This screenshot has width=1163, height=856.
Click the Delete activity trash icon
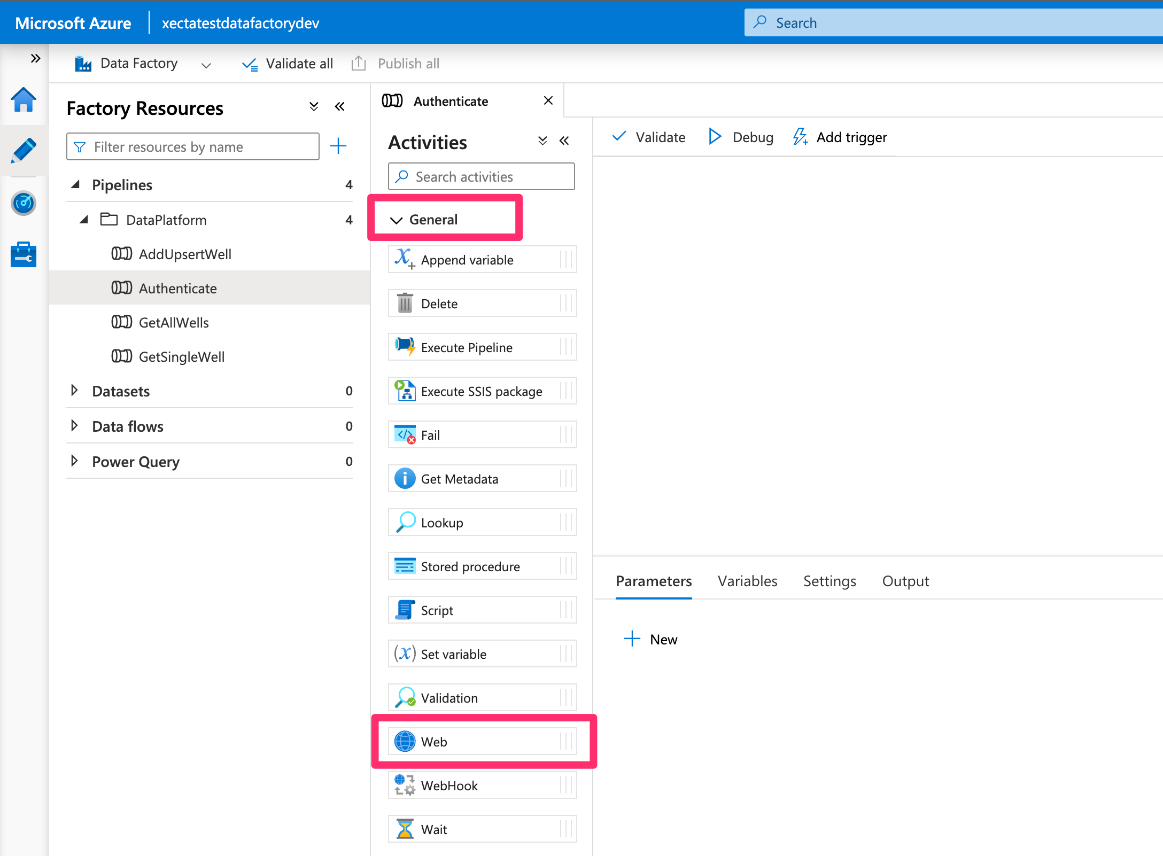pyautogui.click(x=405, y=303)
